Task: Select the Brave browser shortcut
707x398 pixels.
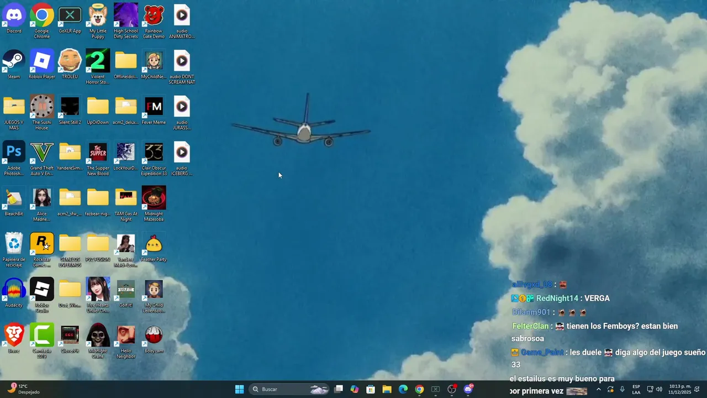Action: tap(14, 339)
